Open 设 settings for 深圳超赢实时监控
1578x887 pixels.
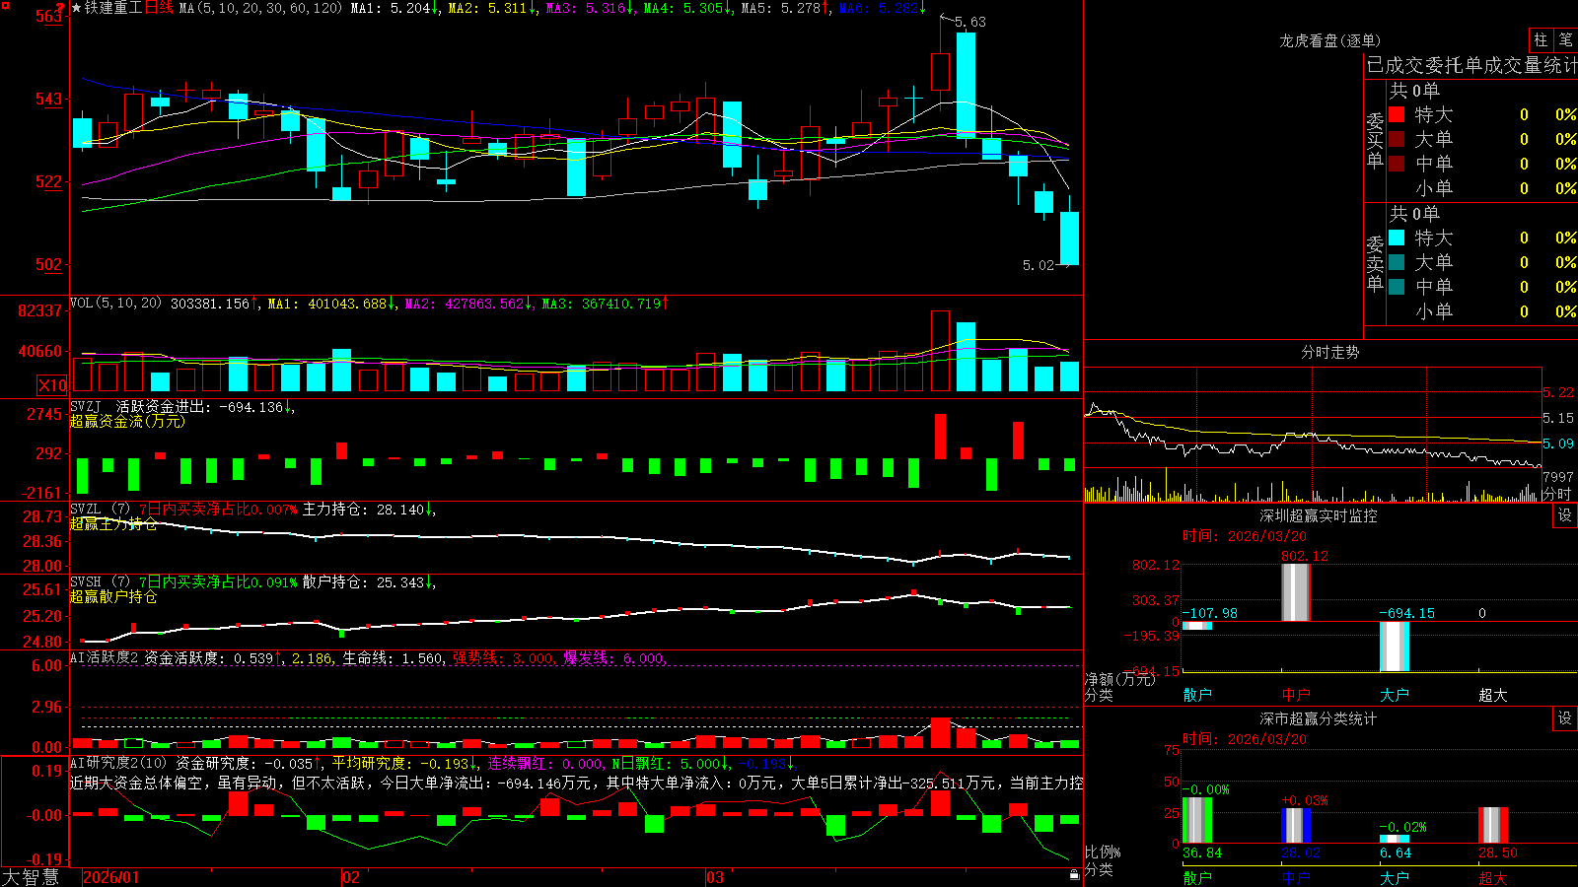[1565, 515]
